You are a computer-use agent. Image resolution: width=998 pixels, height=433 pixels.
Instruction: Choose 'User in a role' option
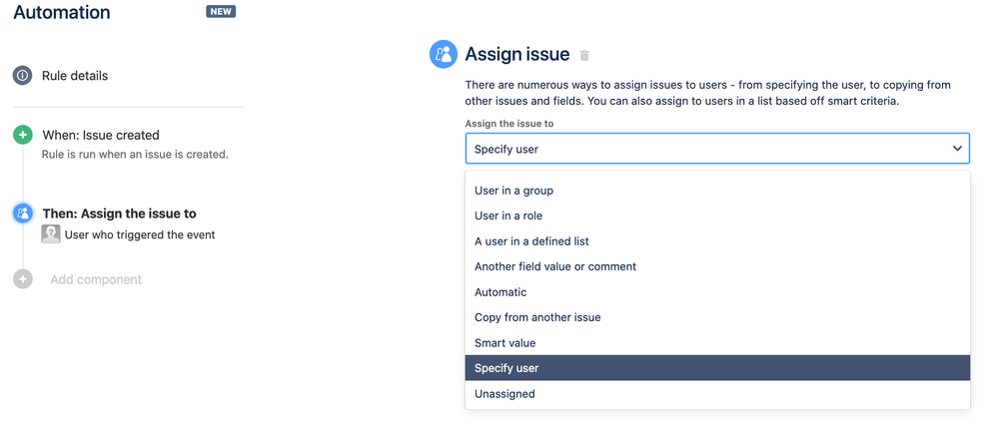click(508, 216)
